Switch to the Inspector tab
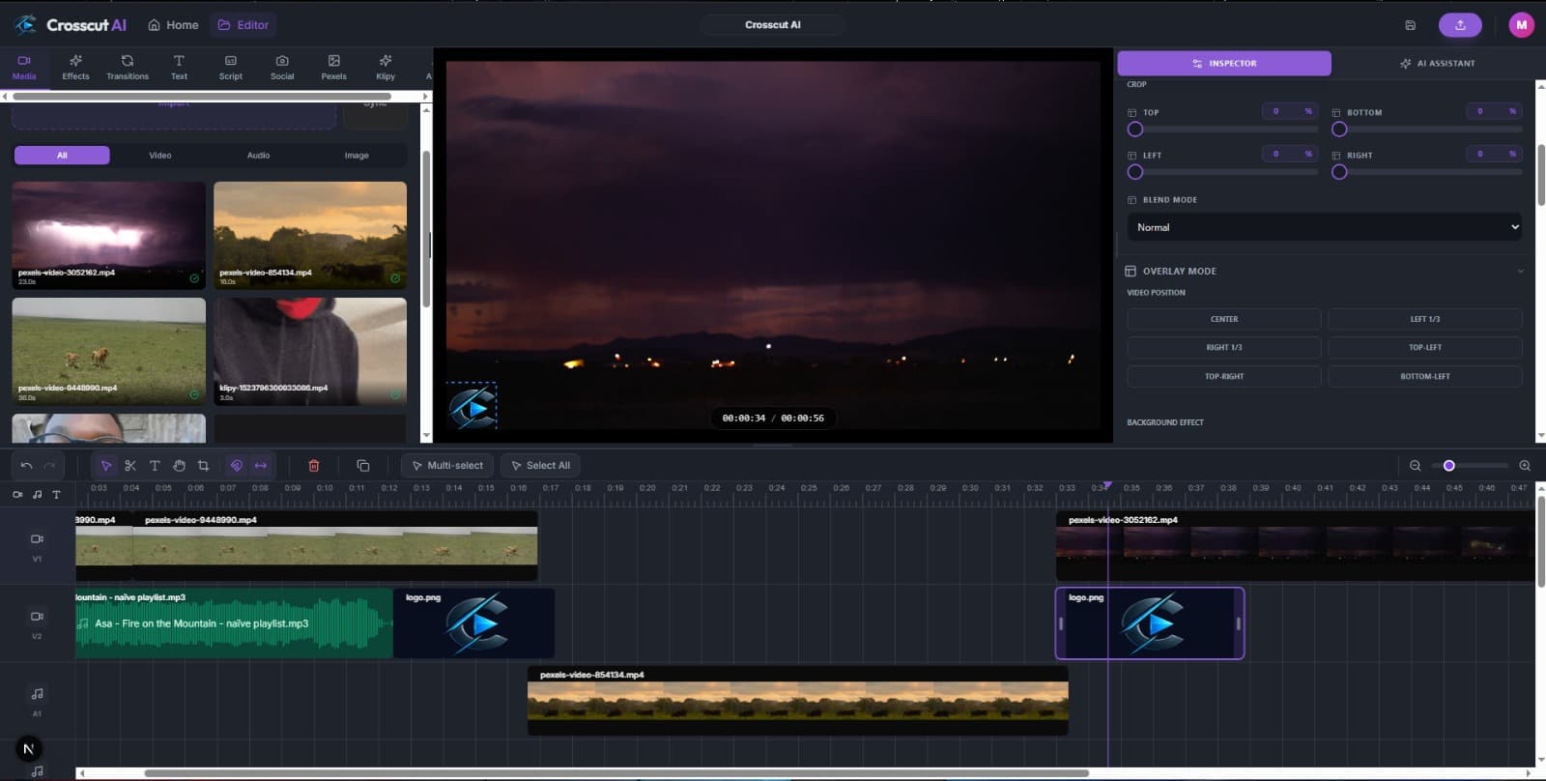 (1224, 64)
